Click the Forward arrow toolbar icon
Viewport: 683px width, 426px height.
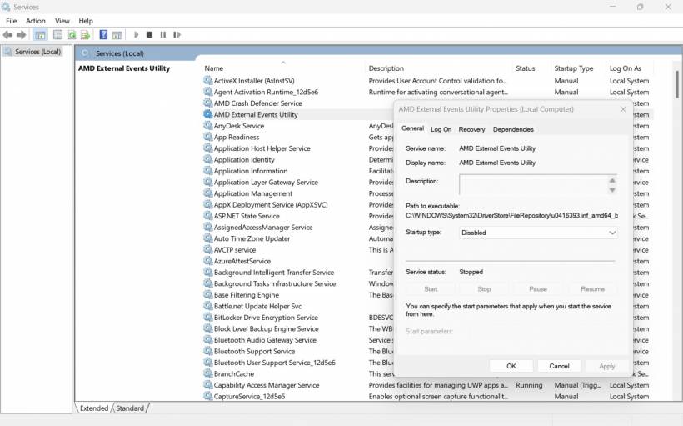pos(21,35)
